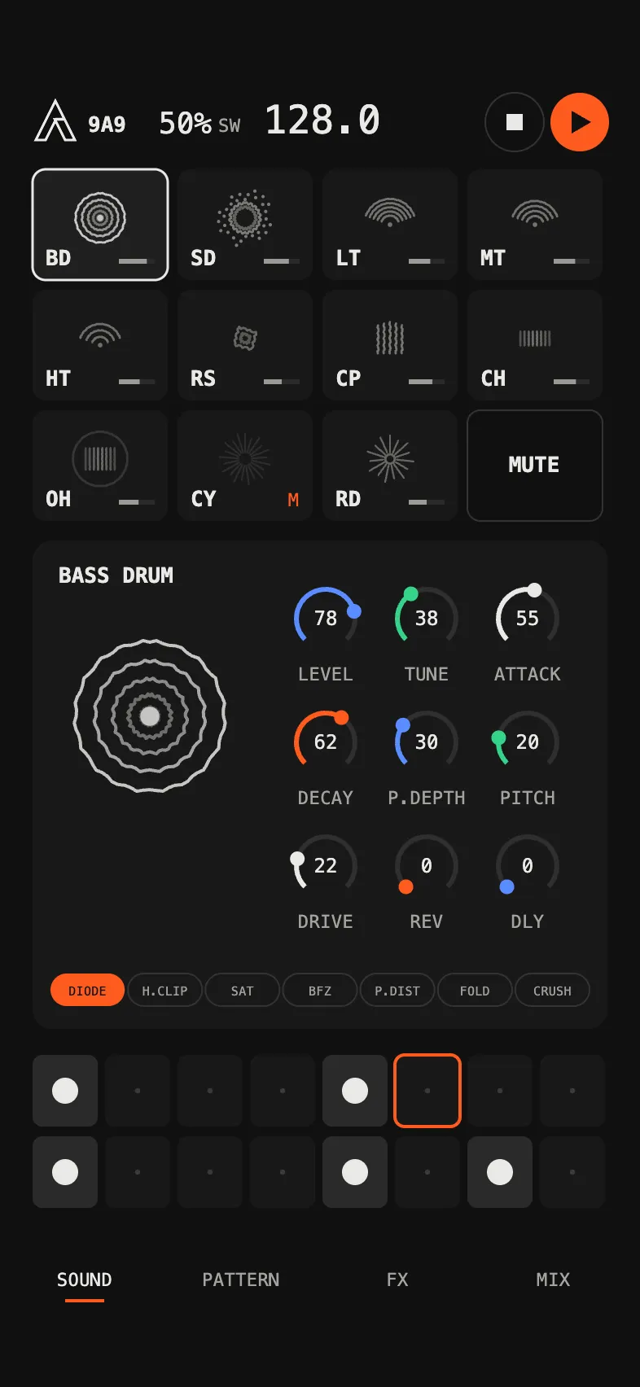This screenshot has height=1387, width=640.
Task: Select the RS rimshot pad
Action: pos(245,345)
